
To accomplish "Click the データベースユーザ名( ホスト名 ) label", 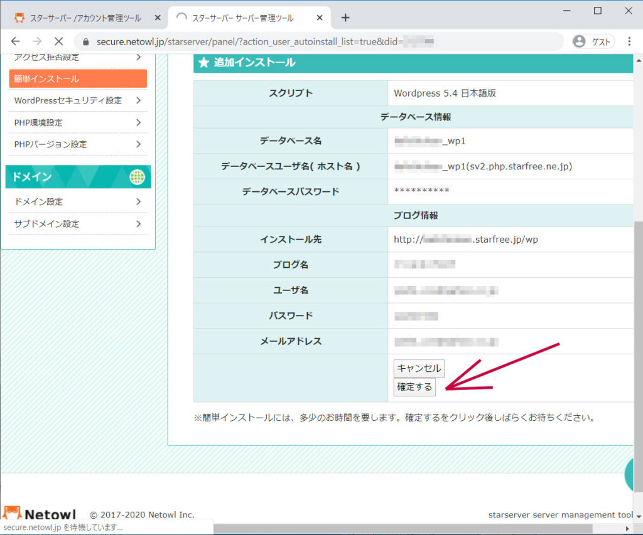I will point(291,166).
